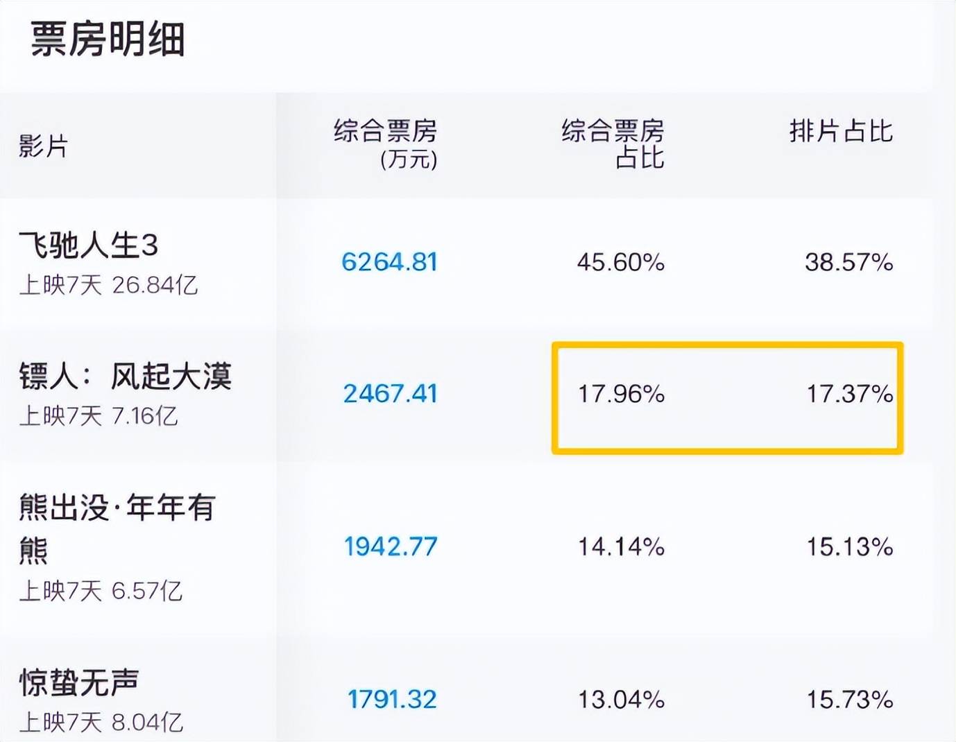956x742 pixels.
Task: Click the 6264.81 box office figure
Action: click(x=389, y=262)
